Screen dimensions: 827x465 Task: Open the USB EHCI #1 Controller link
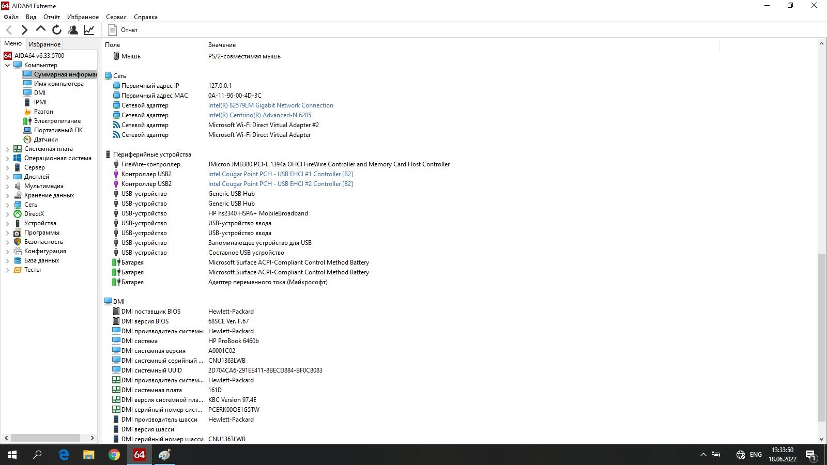(281, 174)
